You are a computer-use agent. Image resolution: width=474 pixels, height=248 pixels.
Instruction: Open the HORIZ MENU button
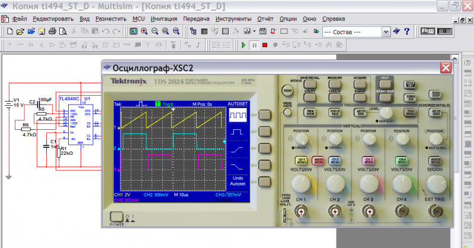pyautogui.click(x=435, y=161)
